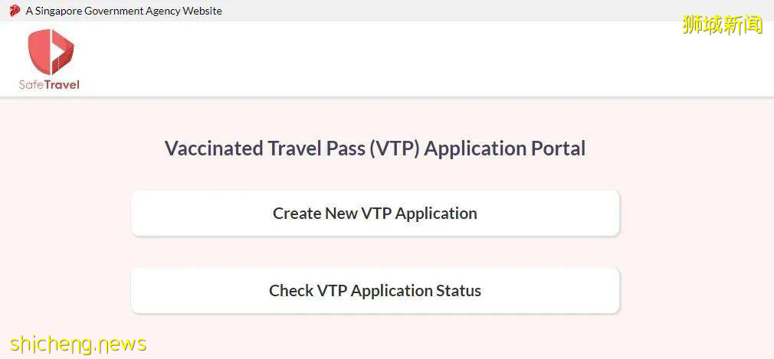Click the pink area below the status button
Viewport: 774px width, 359px height.
coord(375,337)
